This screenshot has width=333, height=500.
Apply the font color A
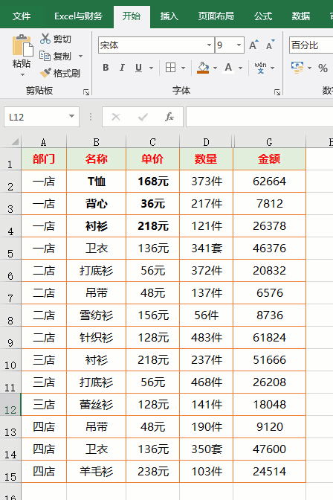click(x=228, y=68)
